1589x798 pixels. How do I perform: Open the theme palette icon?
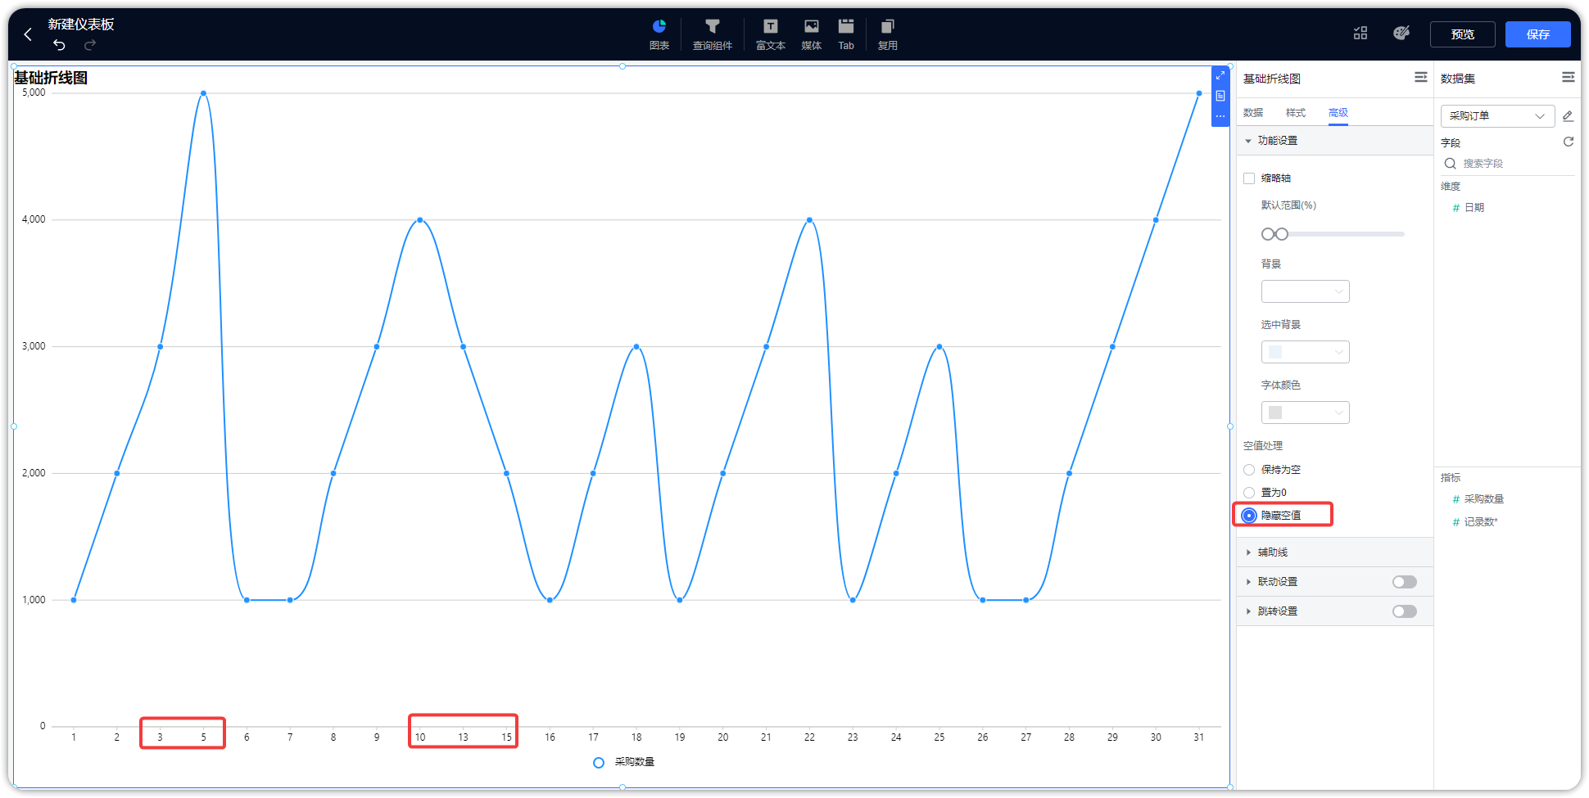tap(1401, 33)
